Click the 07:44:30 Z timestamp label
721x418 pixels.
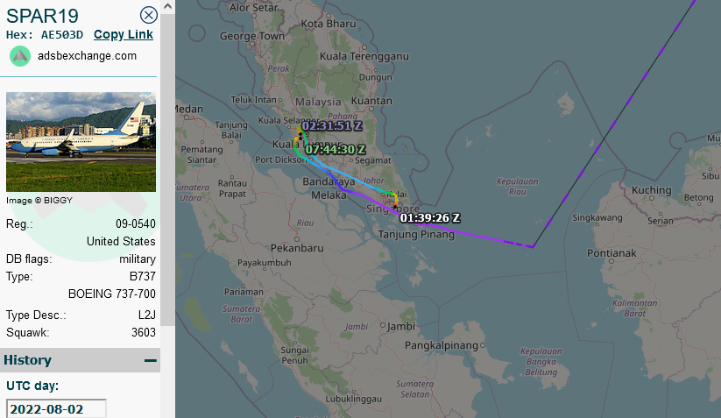(x=336, y=150)
